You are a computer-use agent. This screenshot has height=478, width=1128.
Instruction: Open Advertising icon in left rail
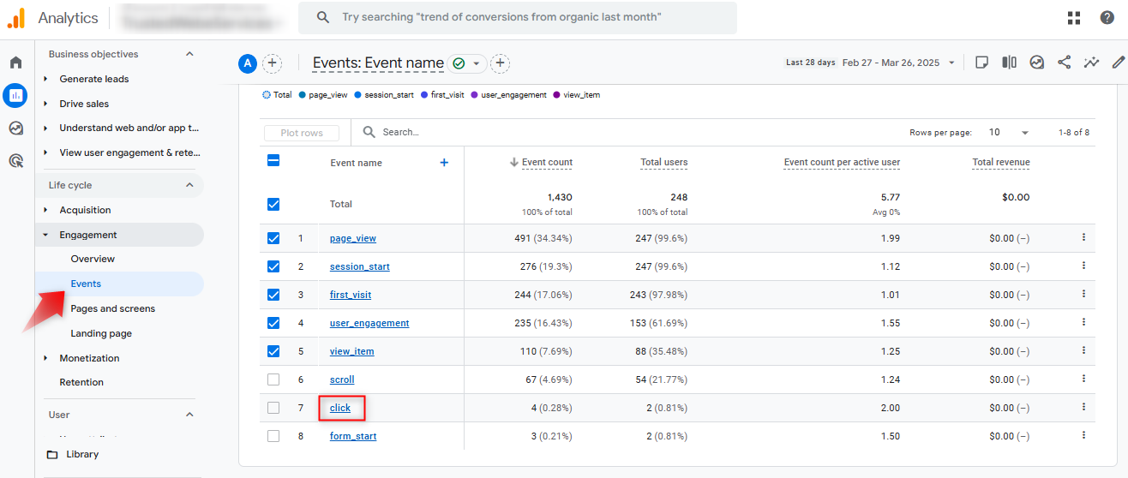tap(15, 160)
